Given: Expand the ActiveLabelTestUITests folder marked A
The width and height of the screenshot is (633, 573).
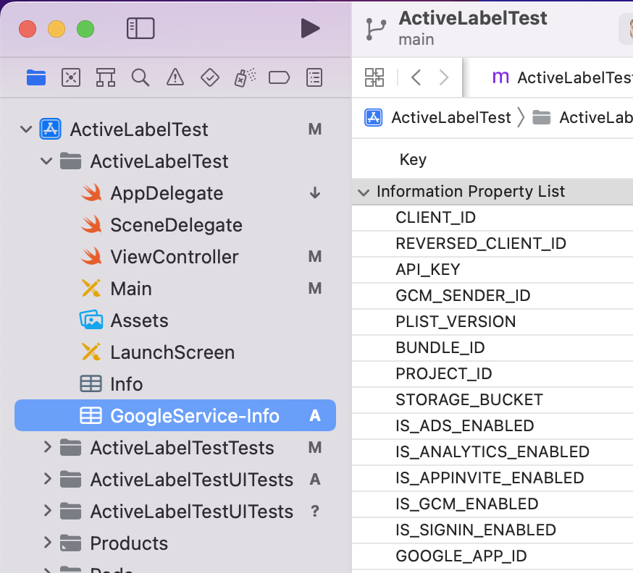Looking at the screenshot, I should 47,479.
